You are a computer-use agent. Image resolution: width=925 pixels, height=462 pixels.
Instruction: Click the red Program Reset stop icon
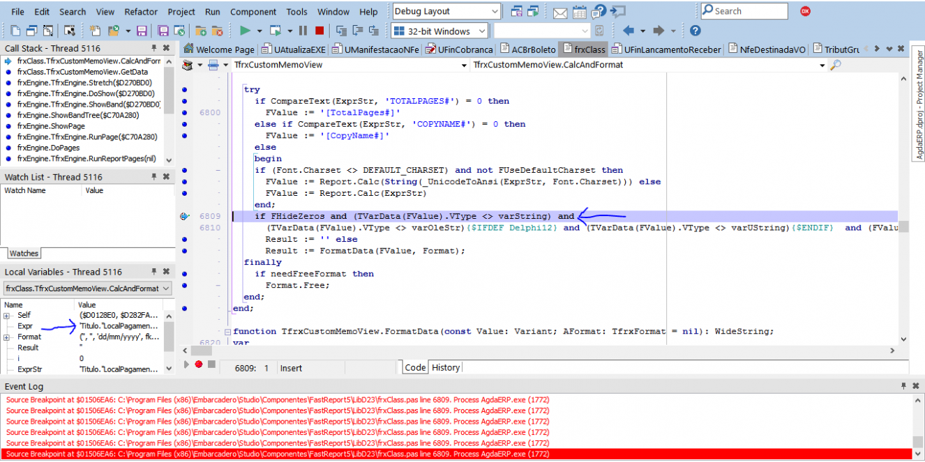(x=319, y=31)
